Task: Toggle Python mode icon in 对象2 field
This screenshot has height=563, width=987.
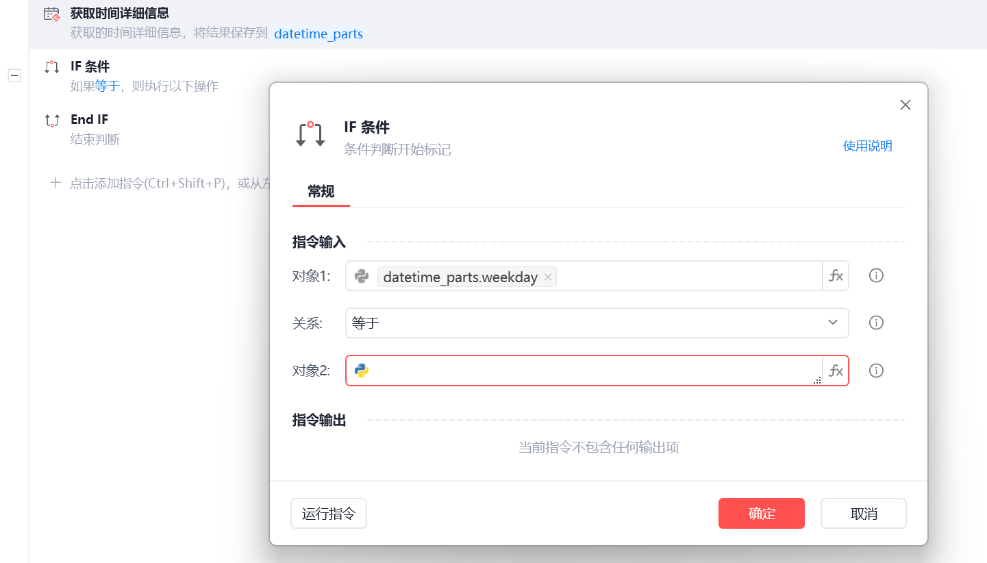Action: [x=362, y=371]
